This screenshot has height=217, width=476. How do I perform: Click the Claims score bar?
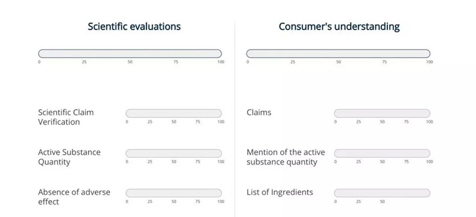(x=382, y=113)
